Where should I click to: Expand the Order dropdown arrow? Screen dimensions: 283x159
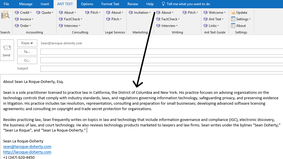click(x=30, y=26)
